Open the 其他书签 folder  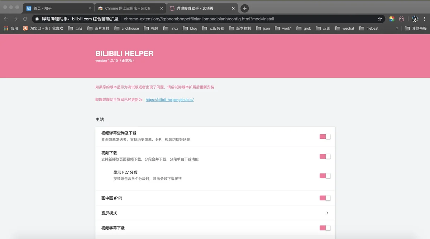click(x=416, y=28)
